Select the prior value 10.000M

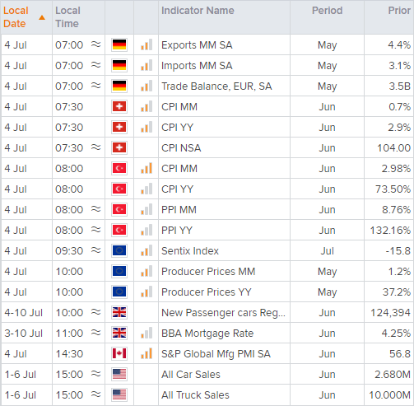point(389,395)
